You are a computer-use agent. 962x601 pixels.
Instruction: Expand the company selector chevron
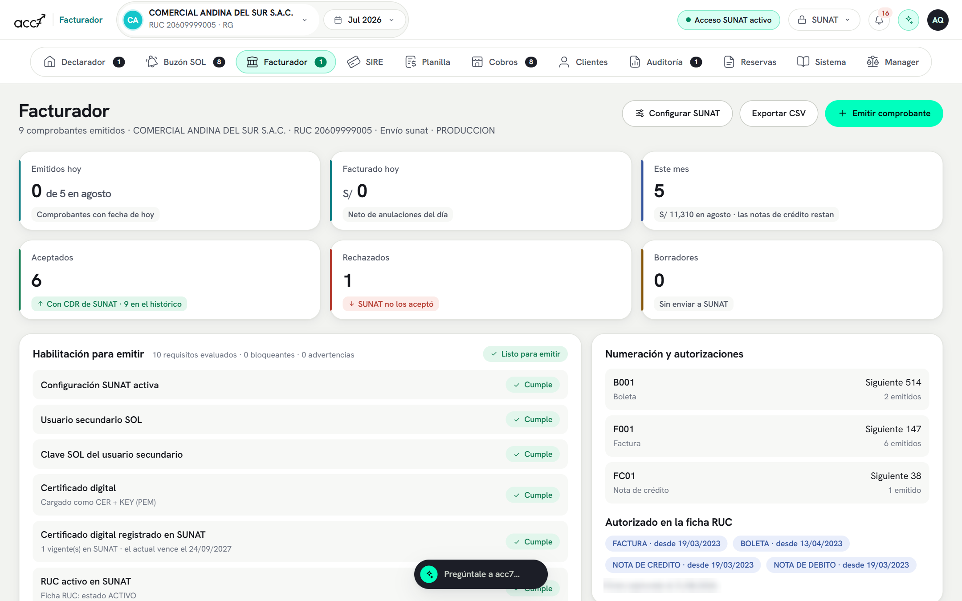tap(305, 20)
